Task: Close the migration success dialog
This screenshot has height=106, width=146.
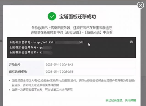Action: click(x=141, y=5)
